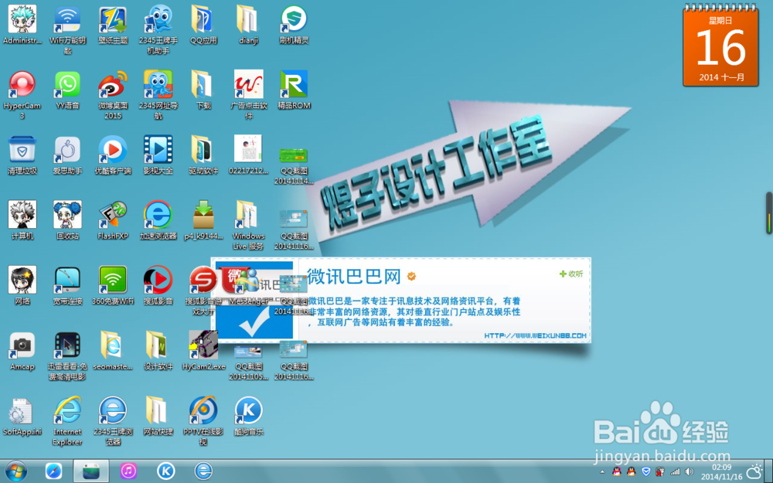Screen dimensions: 773x483
Task: Open iTunes from the taskbar
Action: pyautogui.click(x=128, y=471)
